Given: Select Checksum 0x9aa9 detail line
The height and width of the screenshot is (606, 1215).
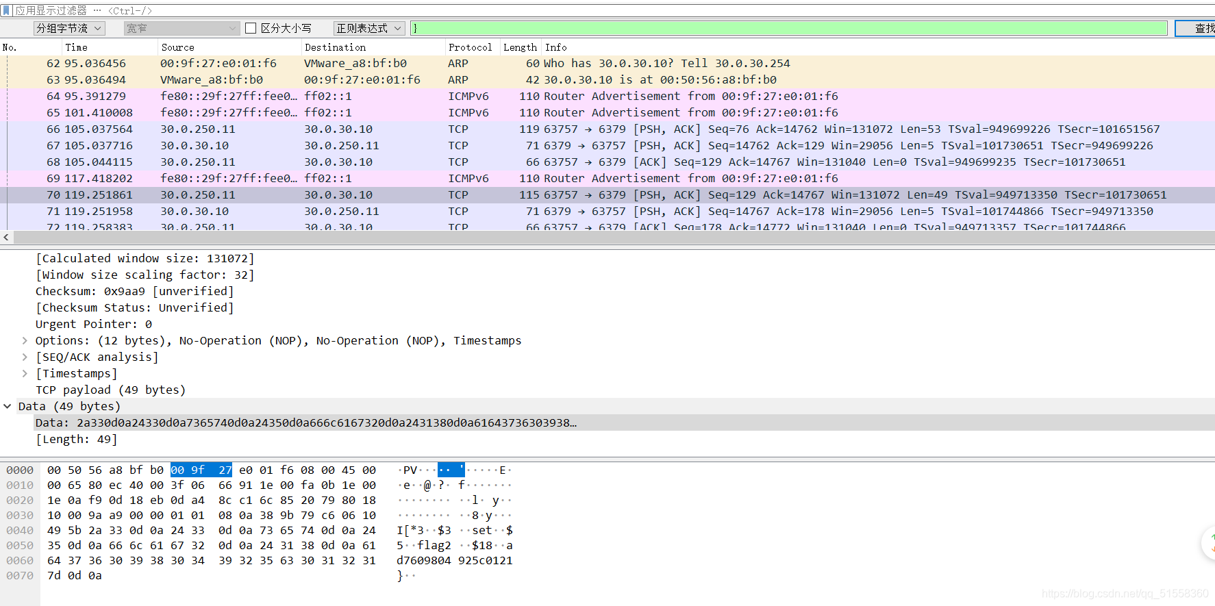Looking at the screenshot, I should (x=135, y=291).
